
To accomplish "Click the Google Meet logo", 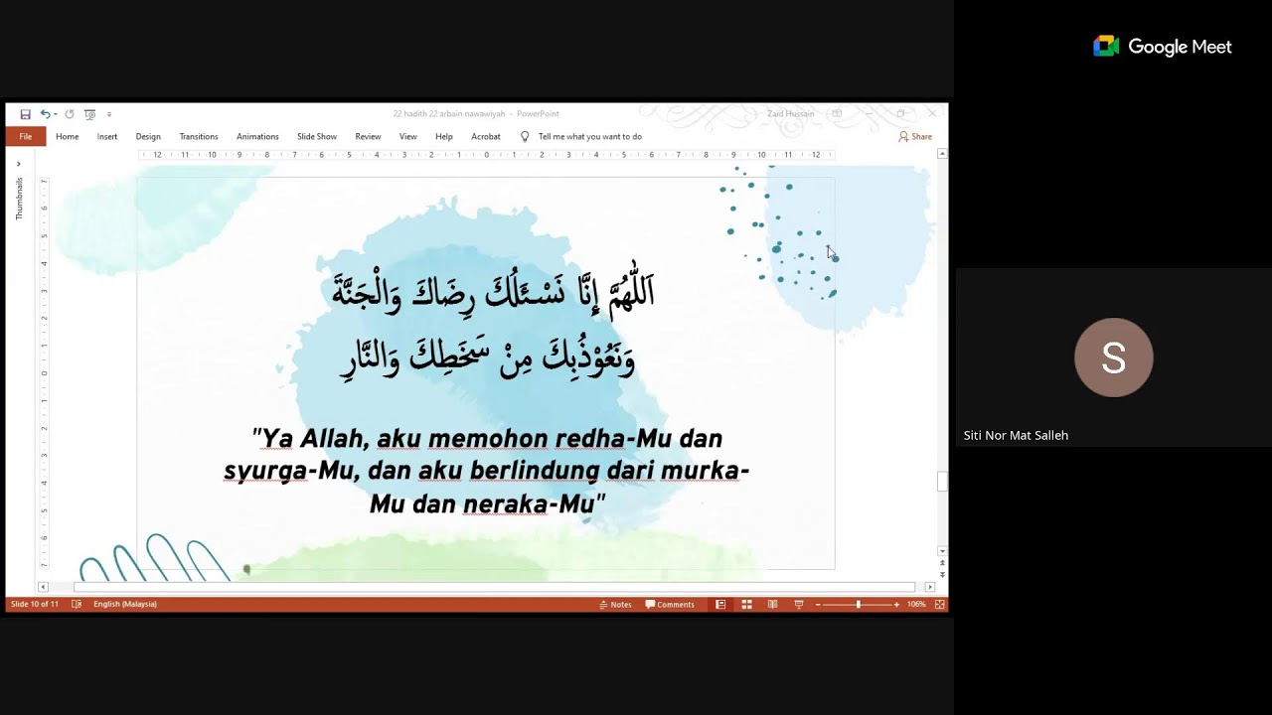I will click(1162, 47).
